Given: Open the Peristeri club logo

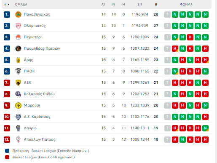Looking at the screenshot, I should coord(18,37).
